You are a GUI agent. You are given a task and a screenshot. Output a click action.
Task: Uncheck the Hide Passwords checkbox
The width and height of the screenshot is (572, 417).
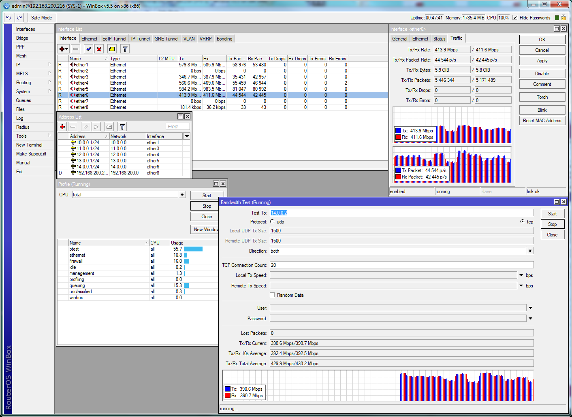[515, 18]
